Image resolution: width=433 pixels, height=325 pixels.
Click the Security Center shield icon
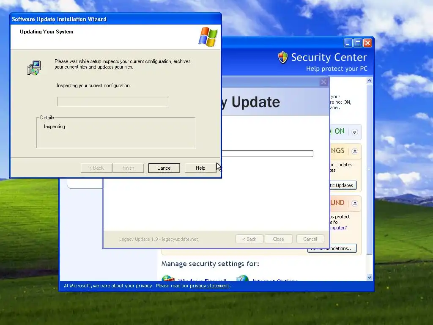pyautogui.click(x=283, y=58)
